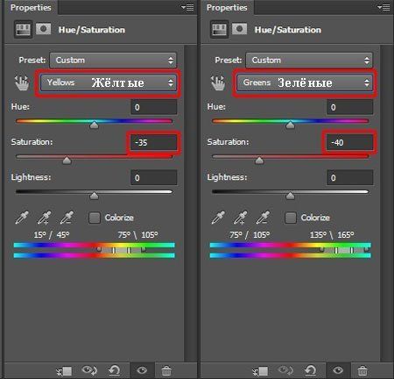
Task: Click the 135° \ 165° range readout
Action: (332, 235)
